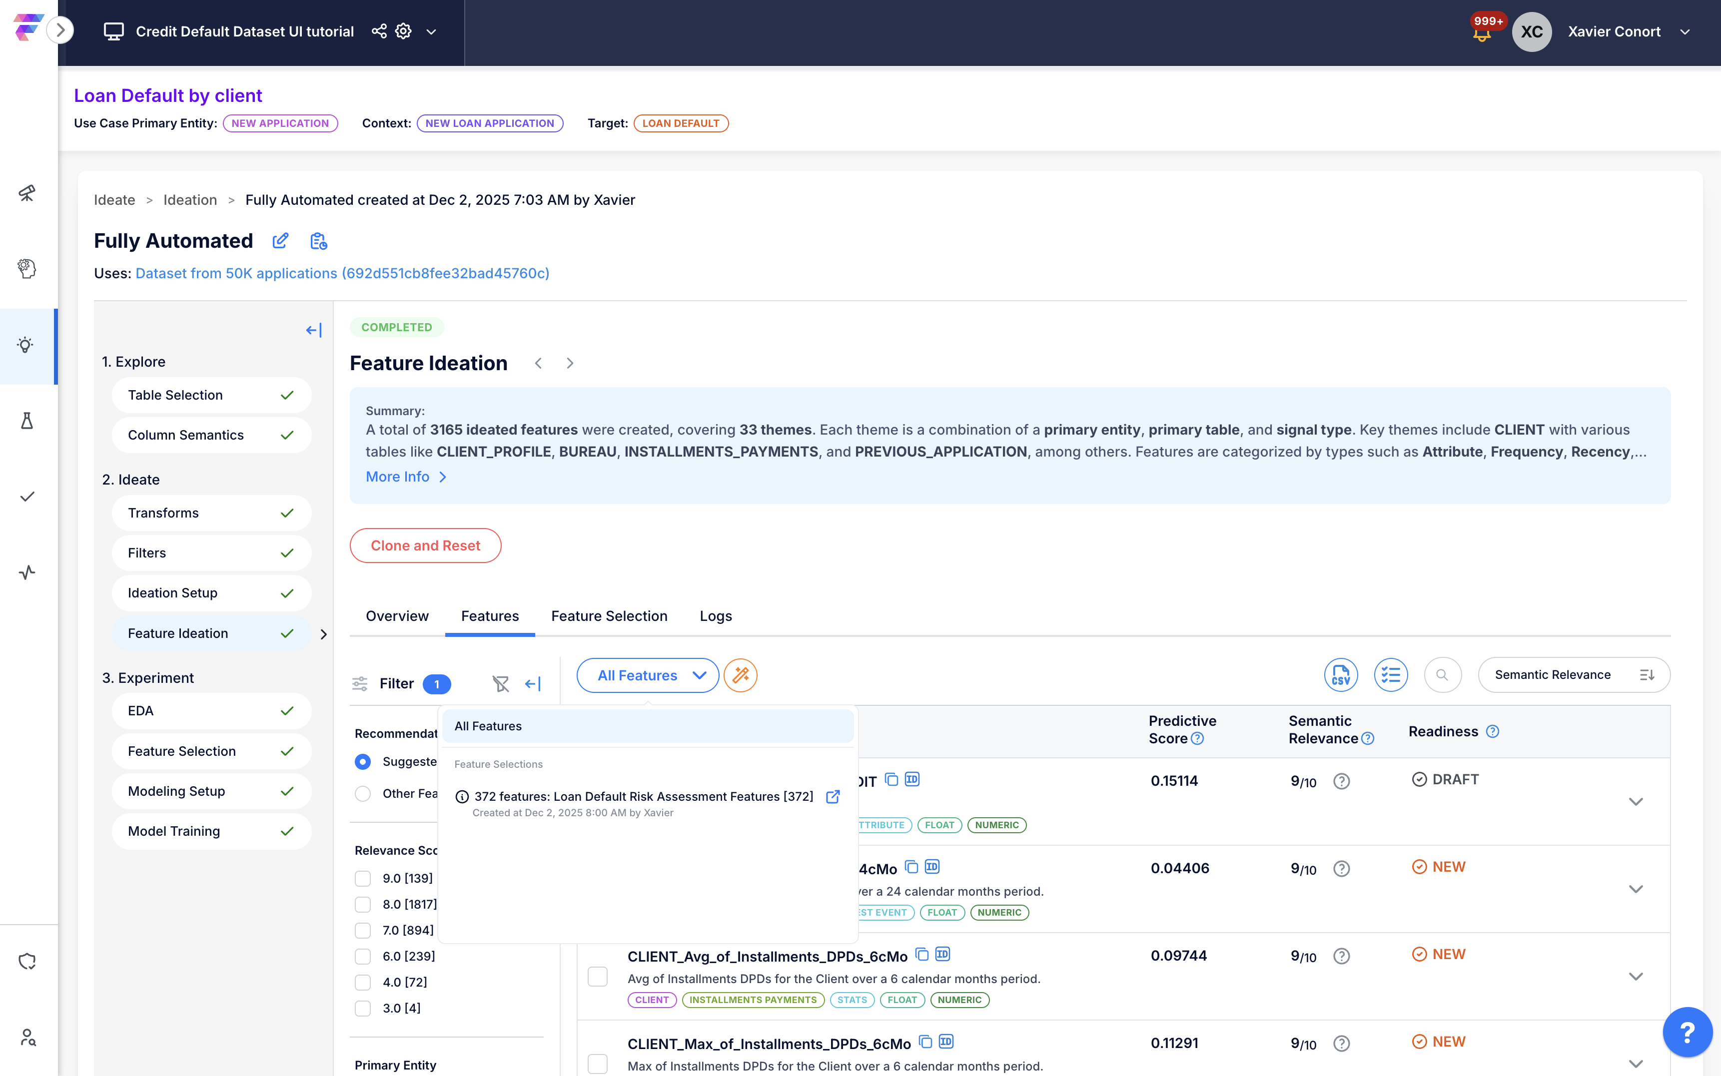Select the 372 features Loan Default selection
This screenshot has height=1076, width=1721.
[x=643, y=796]
